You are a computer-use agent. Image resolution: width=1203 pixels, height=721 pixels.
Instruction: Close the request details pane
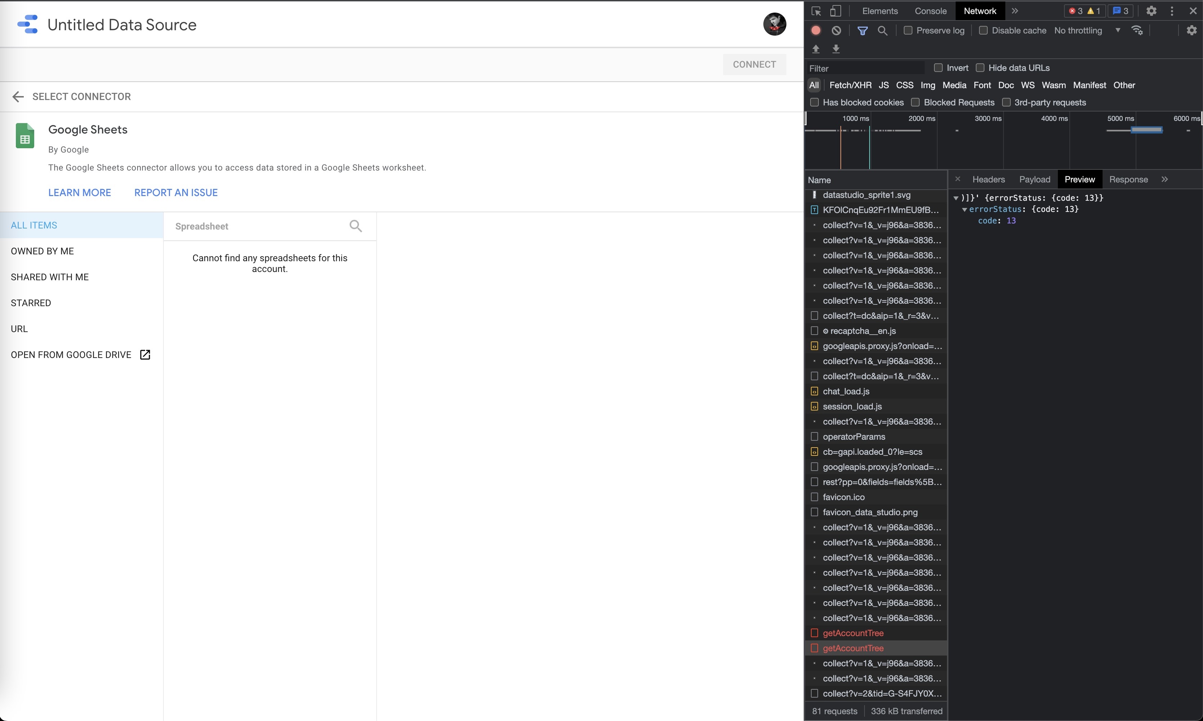[957, 179]
